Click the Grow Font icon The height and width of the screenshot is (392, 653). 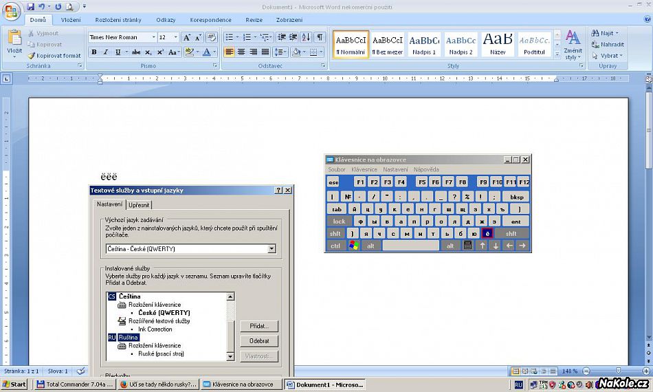point(186,38)
